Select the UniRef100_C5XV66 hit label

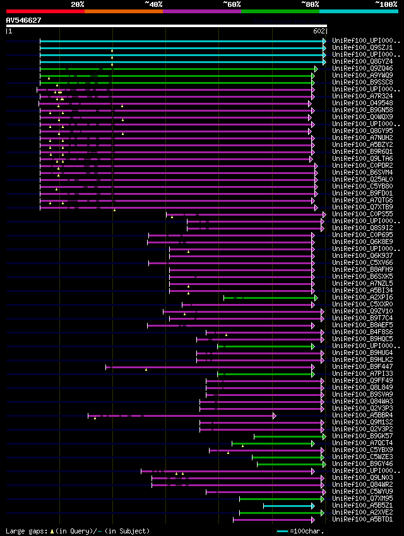coord(362,263)
